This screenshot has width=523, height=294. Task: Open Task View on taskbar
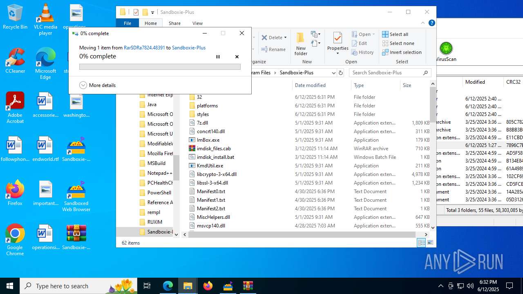[147, 286]
